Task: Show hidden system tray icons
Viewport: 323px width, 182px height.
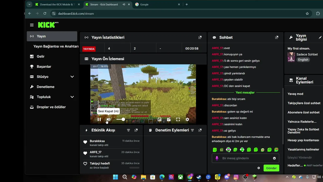Action: click(x=288, y=177)
